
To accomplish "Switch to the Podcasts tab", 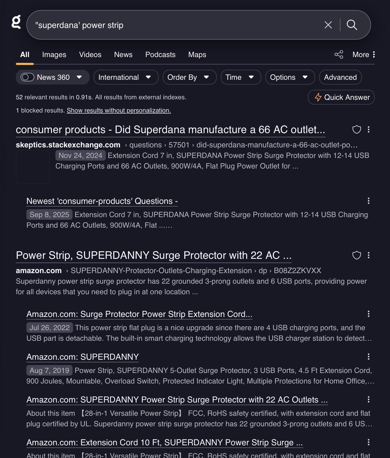I will coord(160,54).
